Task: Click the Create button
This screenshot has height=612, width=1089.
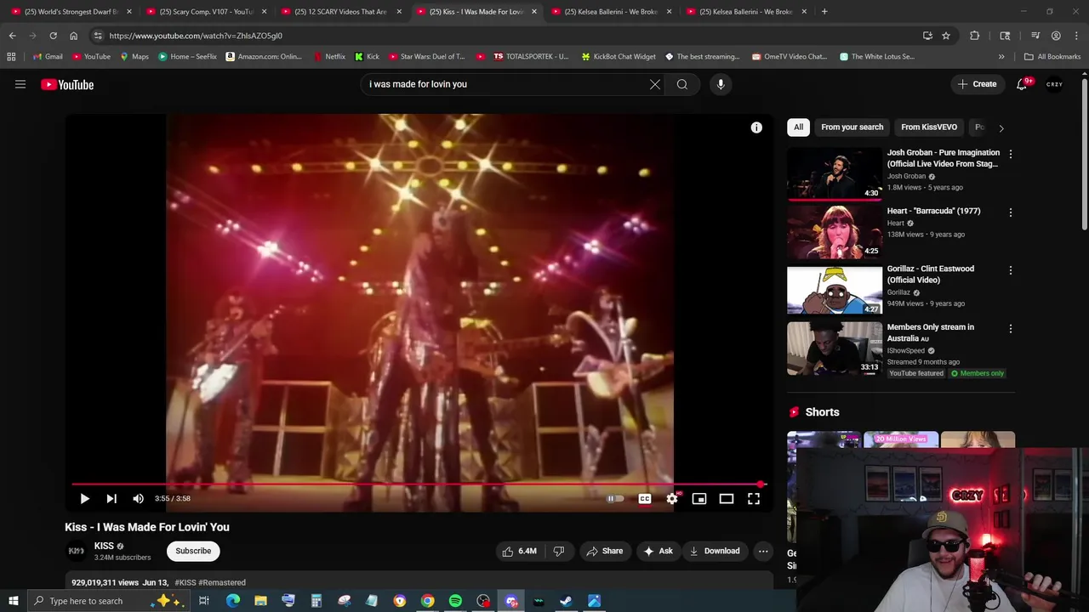Action: tap(977, 84)
